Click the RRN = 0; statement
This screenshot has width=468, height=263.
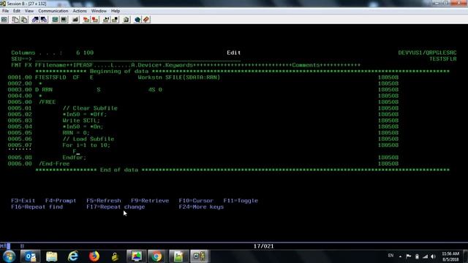coord(76,133)
